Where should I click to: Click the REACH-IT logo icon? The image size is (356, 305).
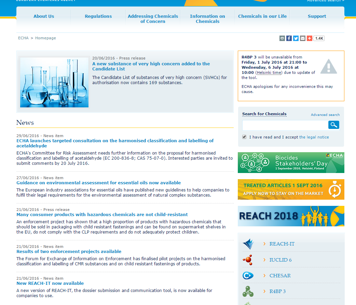pyautogui.click(x=248, y=244)
